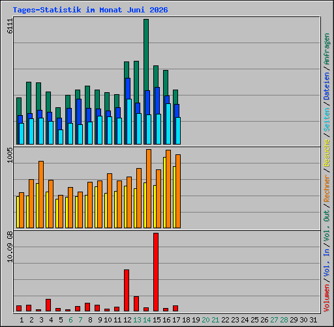Click the chart title 'Tages-Statistik im Monat Juni 2026'
Viewport: 334px width, 327px height.
90,10
